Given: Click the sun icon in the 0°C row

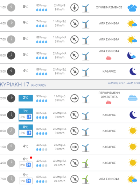Looking at the screenshot, I should tap(133, 131).
